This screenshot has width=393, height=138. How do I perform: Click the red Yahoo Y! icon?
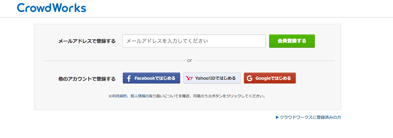pyautogui.click(x=189, y=78)
